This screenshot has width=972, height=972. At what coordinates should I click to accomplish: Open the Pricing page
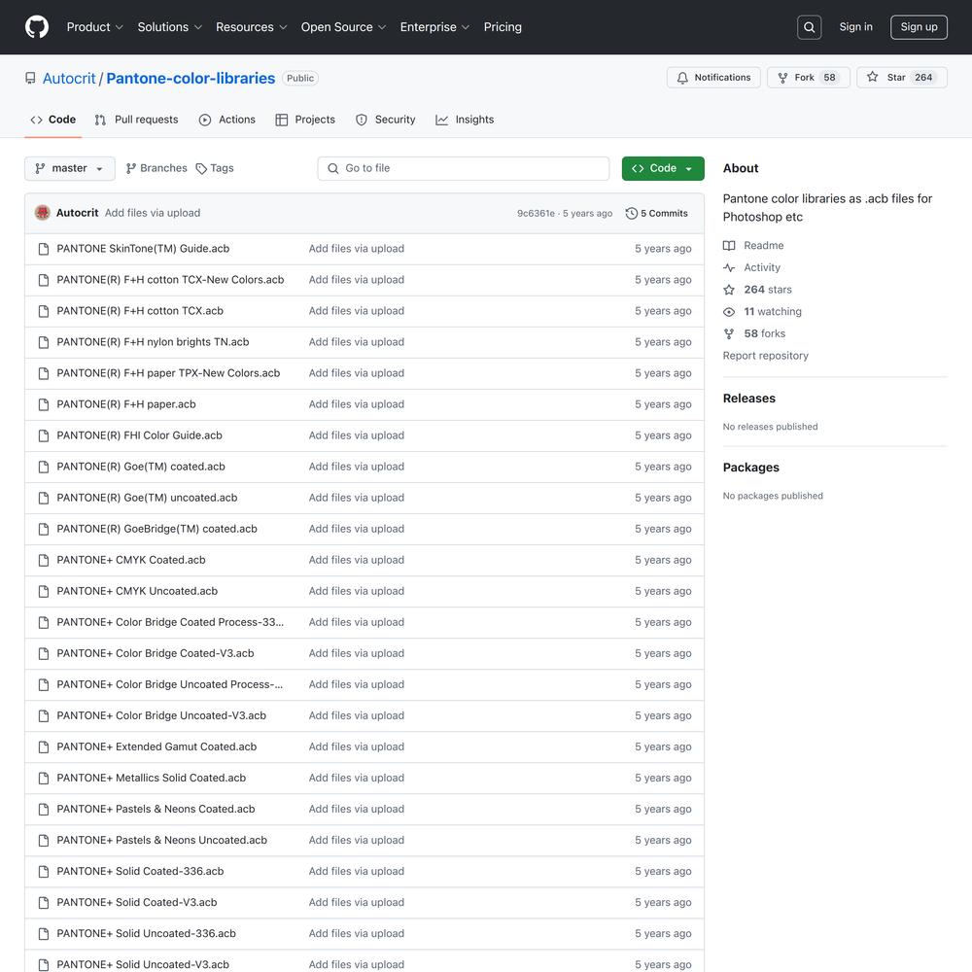coord(503,27)
